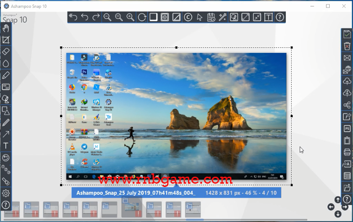The image size is (353, 222).
Task: Toggle the border frame effect icon
Action: (165, 17)
